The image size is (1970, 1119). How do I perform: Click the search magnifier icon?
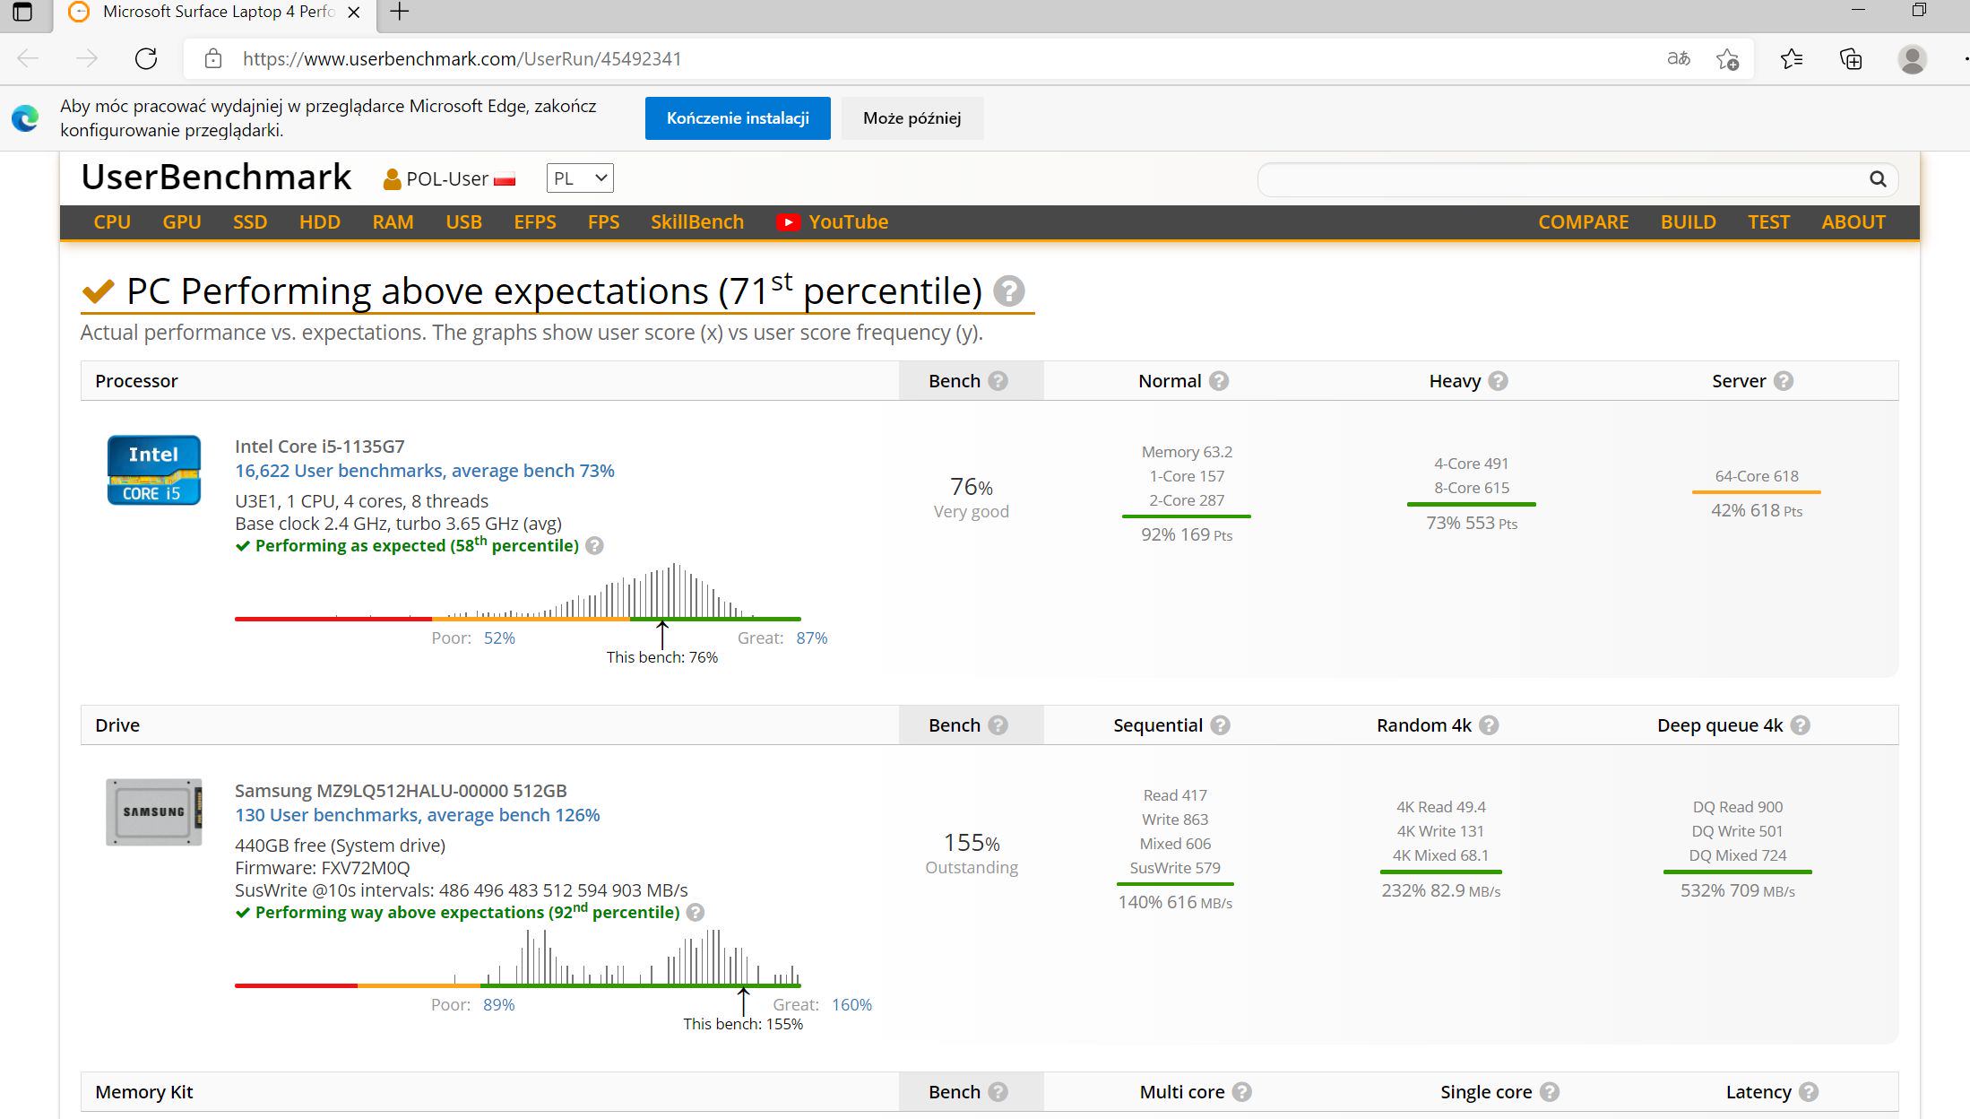[1878, 179]
